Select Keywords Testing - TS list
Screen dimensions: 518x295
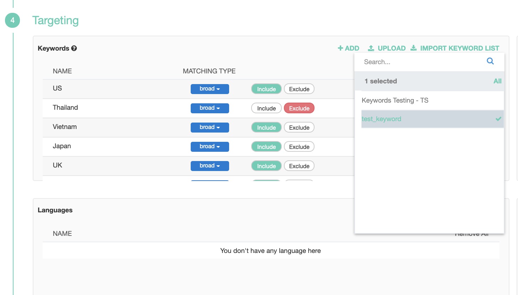pos(395,100)
